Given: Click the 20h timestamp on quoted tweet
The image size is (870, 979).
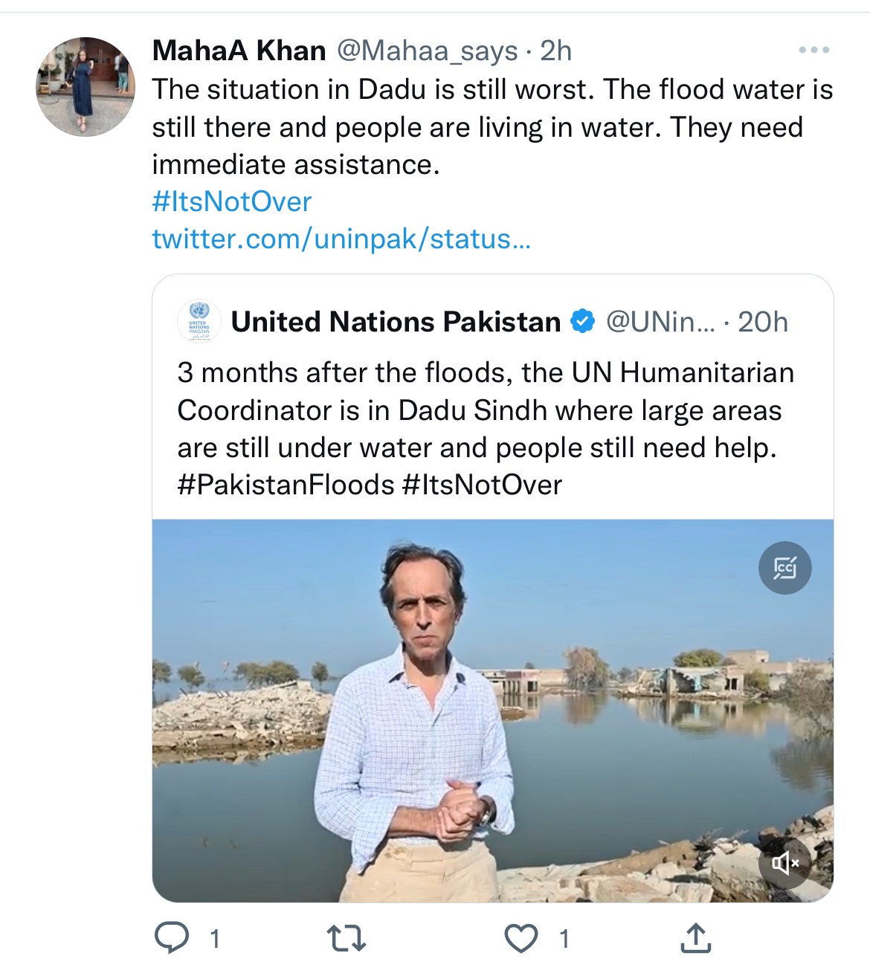Looking at the screenshot, I should coord(762,322).
